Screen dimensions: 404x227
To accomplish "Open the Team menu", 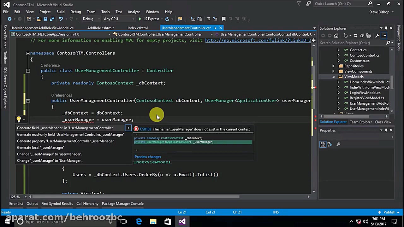I will click(x=91, y=12).
